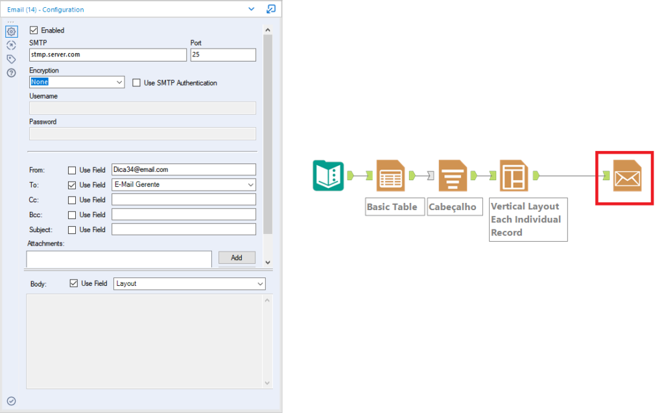Uncheck Use Field for To
664x413 pixels.
point(72,185)
